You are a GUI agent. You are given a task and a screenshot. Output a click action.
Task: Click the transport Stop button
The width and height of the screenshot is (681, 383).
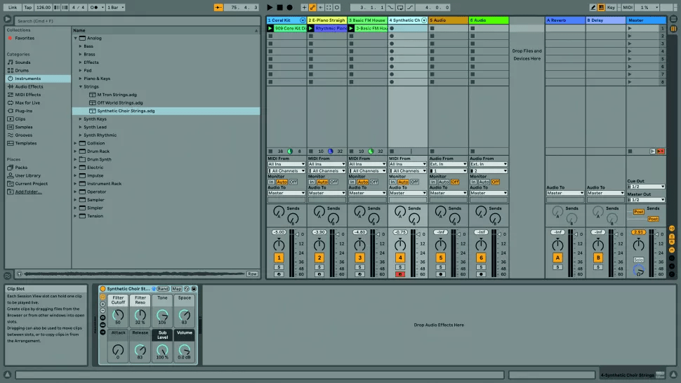279,7
